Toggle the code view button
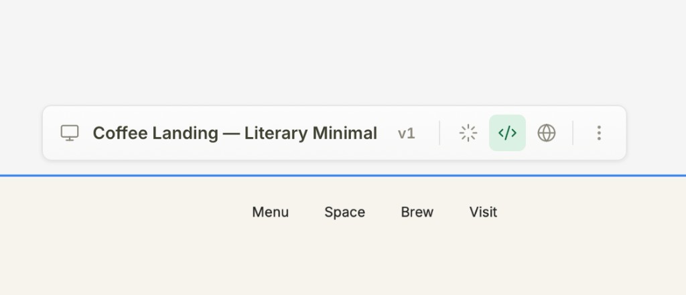Viewport: 686px width, 295px height. 508,133
